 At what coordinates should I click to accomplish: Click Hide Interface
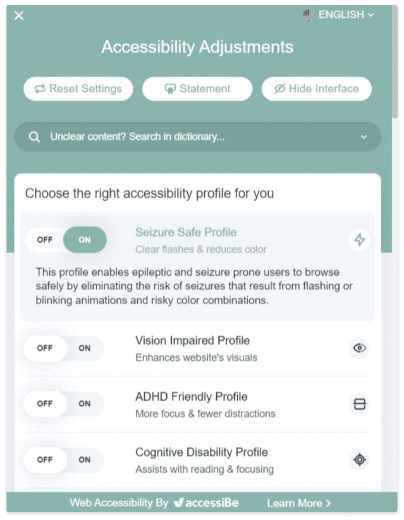(316, 88)
